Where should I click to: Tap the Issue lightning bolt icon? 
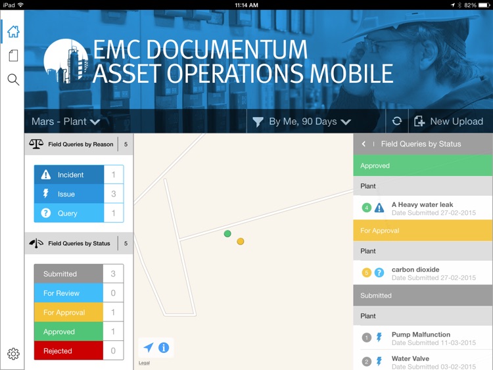click(x=46, y=194)
